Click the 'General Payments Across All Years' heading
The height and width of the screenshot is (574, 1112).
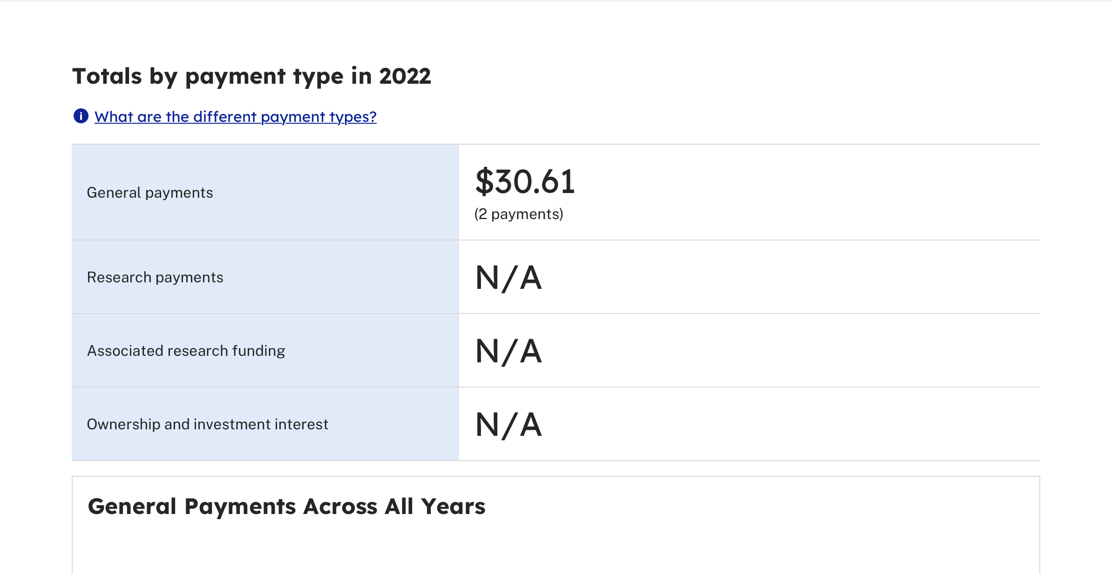point(287,506)
